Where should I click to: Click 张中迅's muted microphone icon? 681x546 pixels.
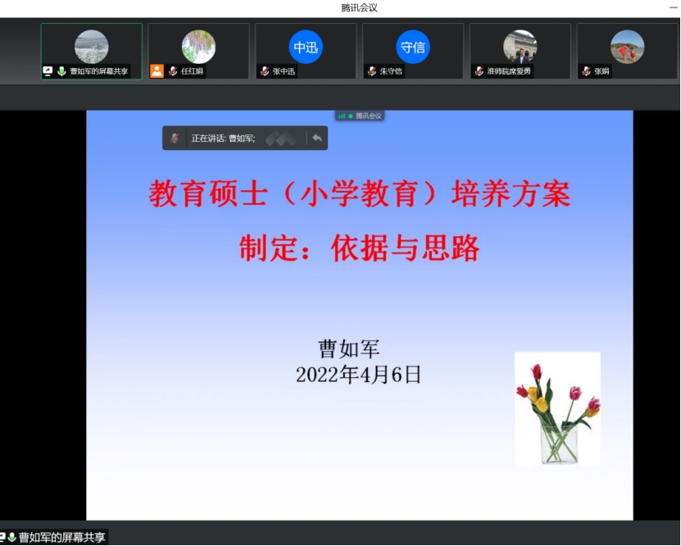(x=265, y=71)
